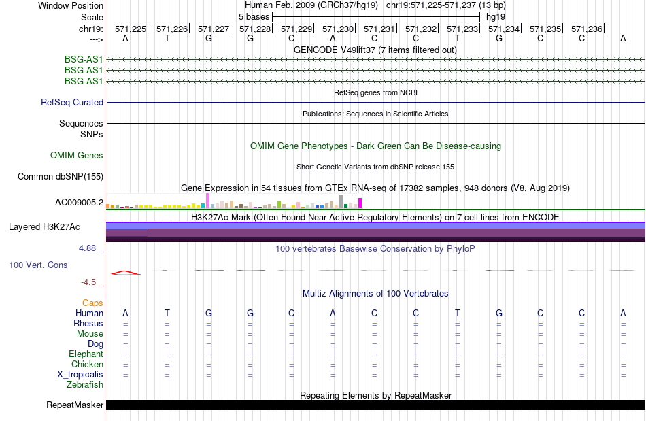The width and height of the screenshot is (646, 421).
Task: Click the Scale label
Action: 92,17
